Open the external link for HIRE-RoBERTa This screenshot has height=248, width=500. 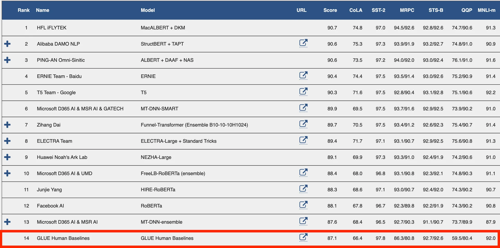point(303,189)
